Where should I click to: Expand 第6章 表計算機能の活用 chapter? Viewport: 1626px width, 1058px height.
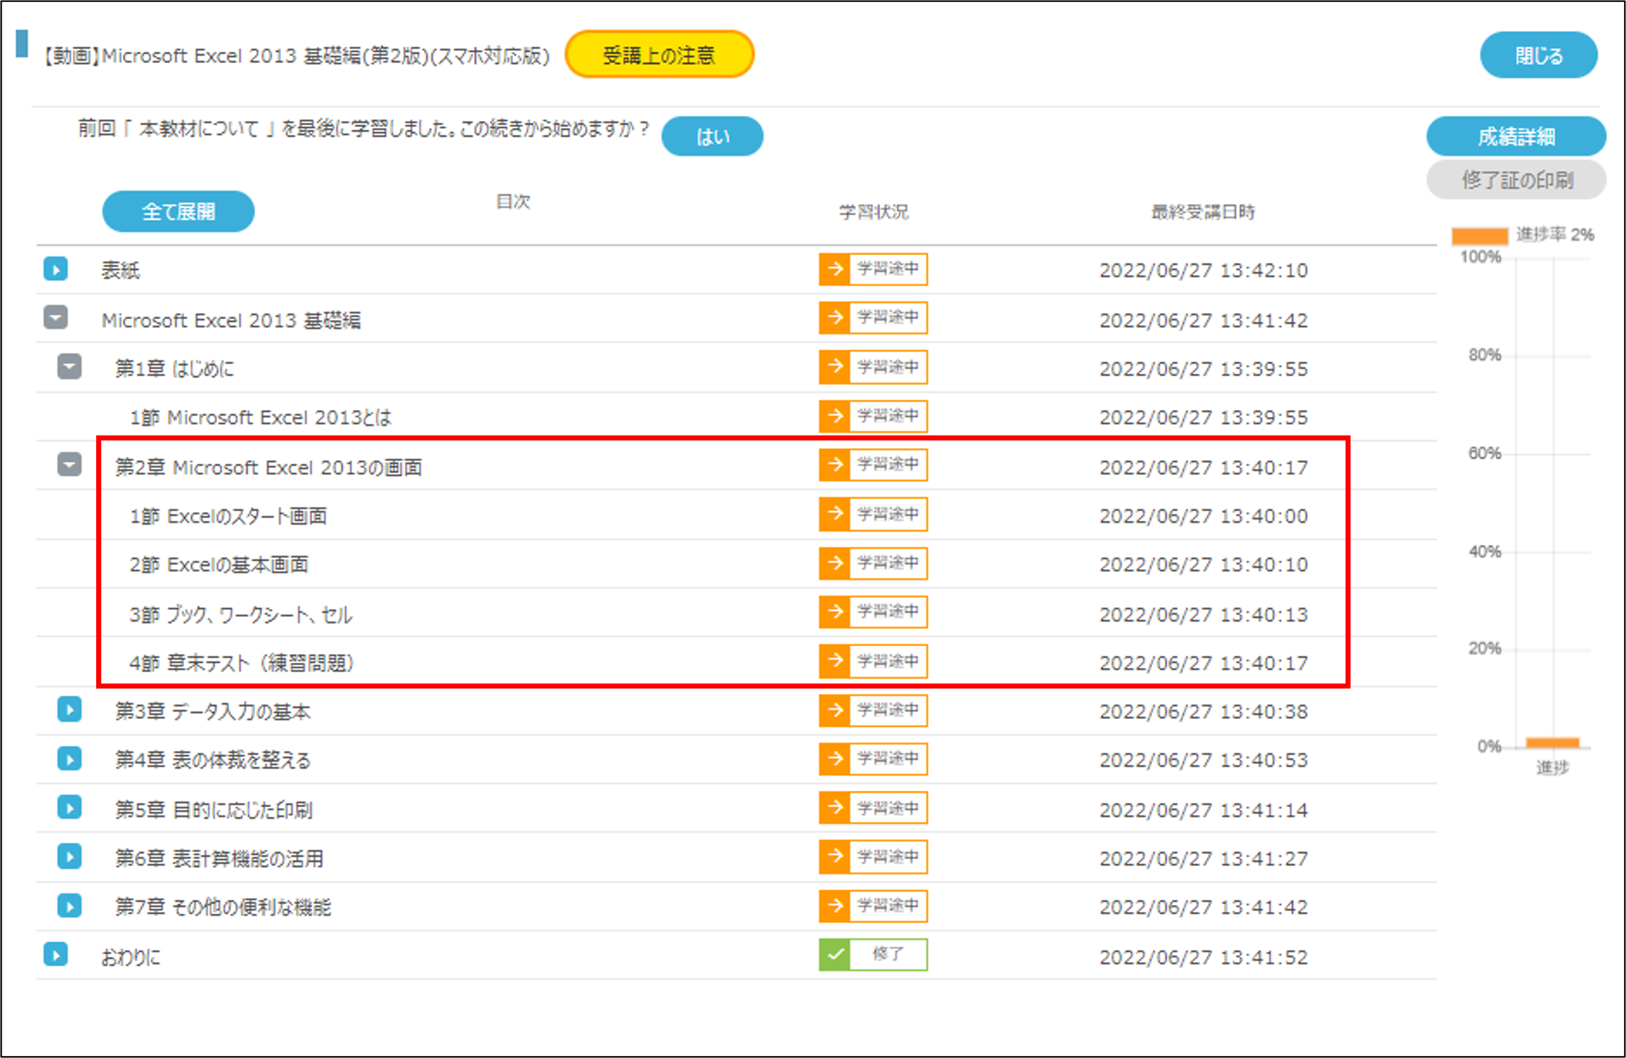coord(69,857)
